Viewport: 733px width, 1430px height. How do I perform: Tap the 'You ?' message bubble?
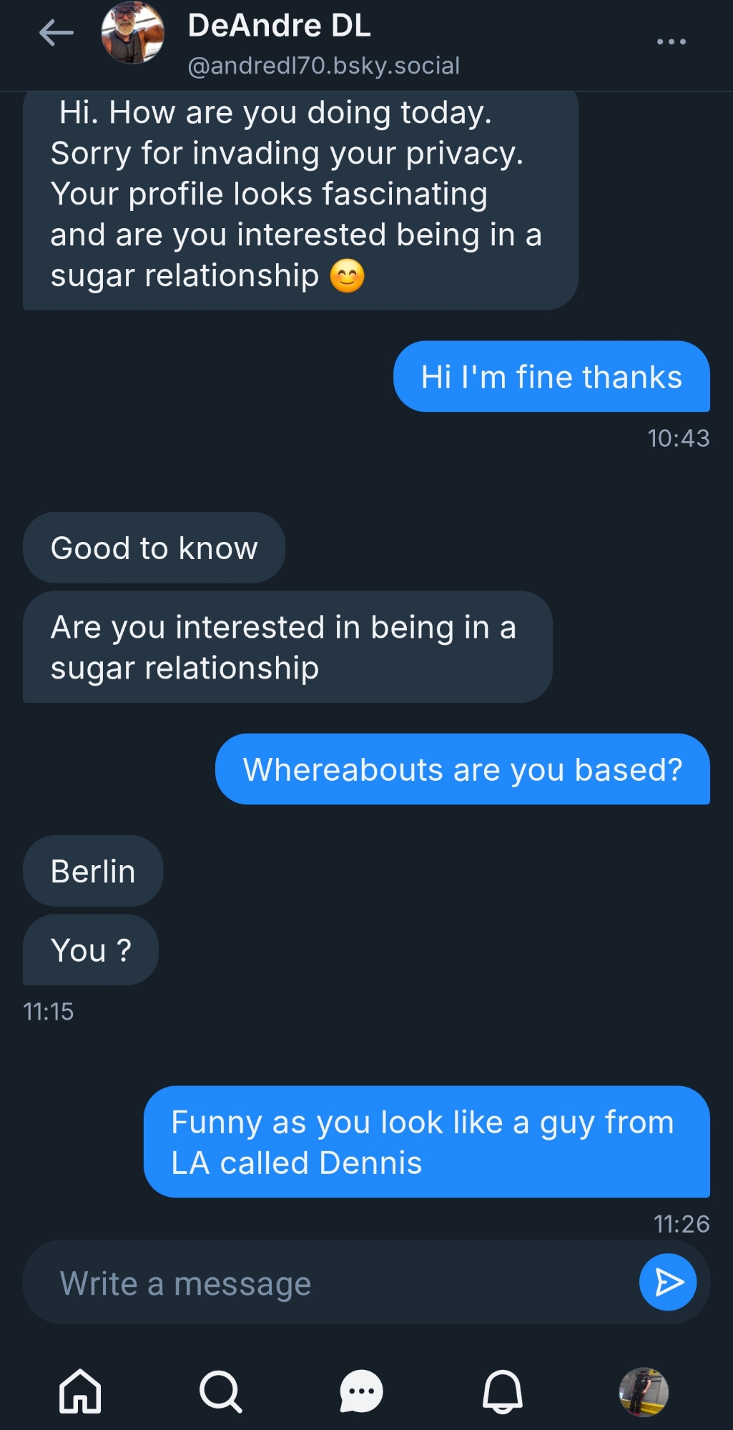[91, 950]
